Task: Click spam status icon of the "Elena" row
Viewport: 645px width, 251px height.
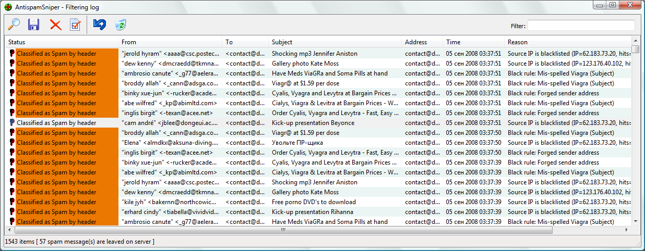Action: click(x=12, y=143)
